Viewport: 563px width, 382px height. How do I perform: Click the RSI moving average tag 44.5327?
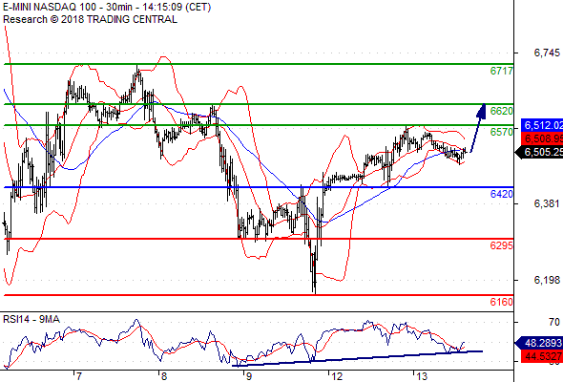pos(542,356)
